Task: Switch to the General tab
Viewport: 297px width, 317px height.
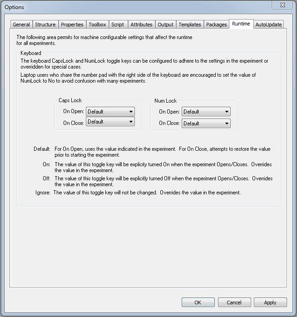Action: 21,25
